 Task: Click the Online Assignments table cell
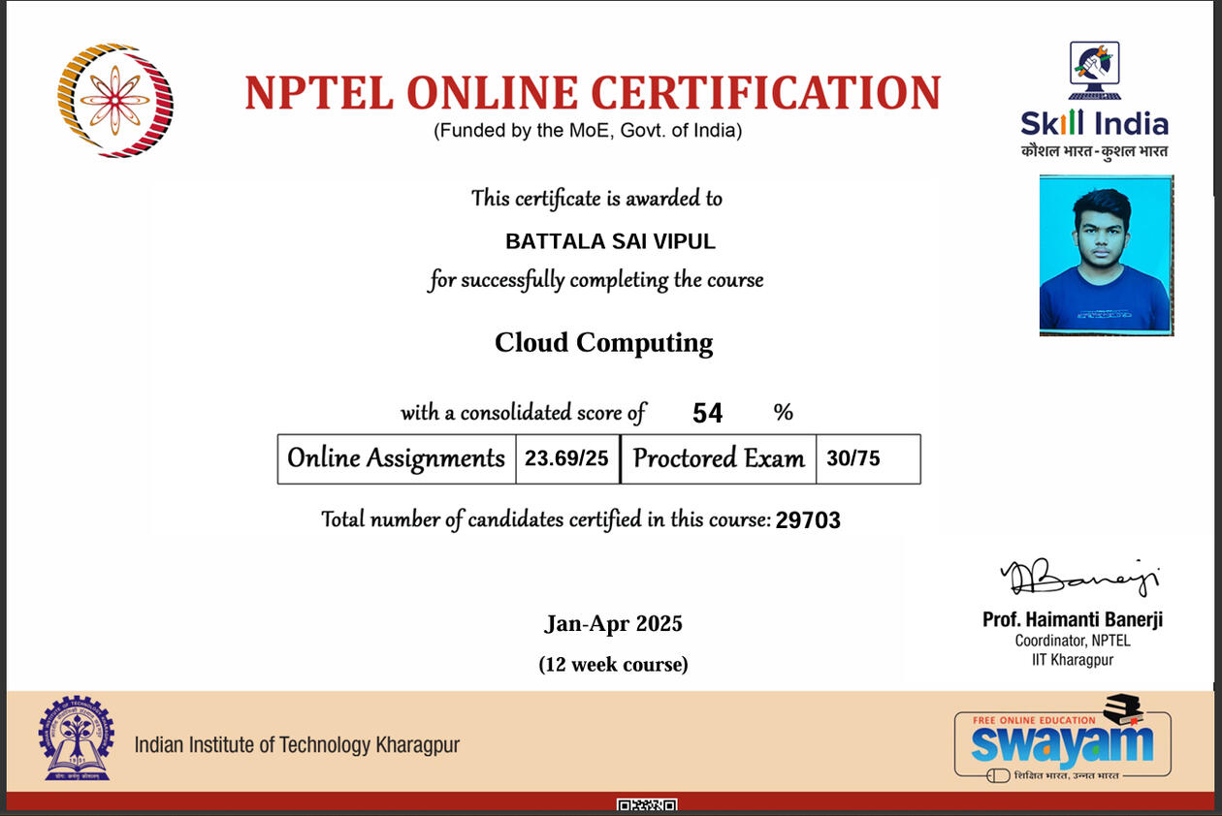[397, 458]
